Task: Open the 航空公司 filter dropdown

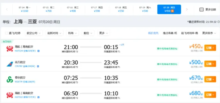Action: coord(34,33)
